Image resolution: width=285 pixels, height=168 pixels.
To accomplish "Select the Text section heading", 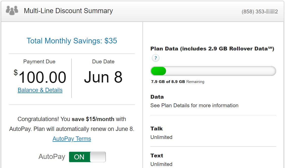I will (157, 156).
